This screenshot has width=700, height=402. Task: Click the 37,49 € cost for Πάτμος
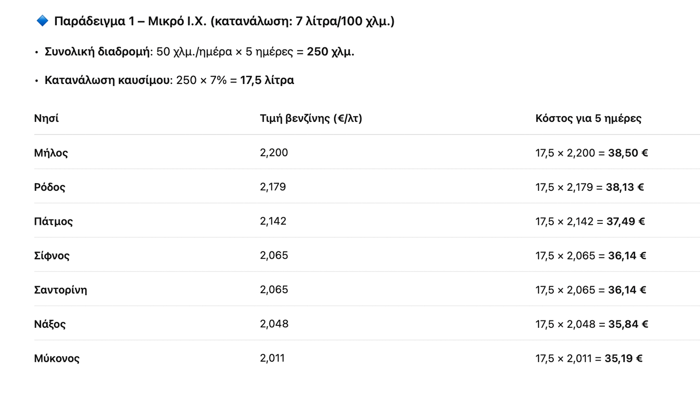626,222
